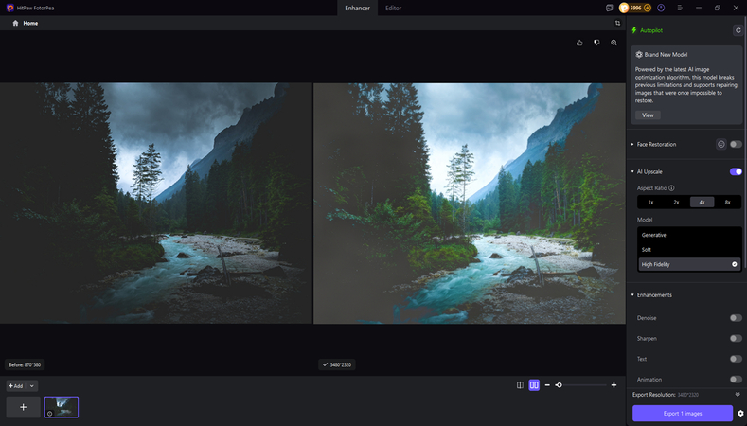Click the gold P coin icon
Viewport: 747px width, 426px height.
coord(624,9)
